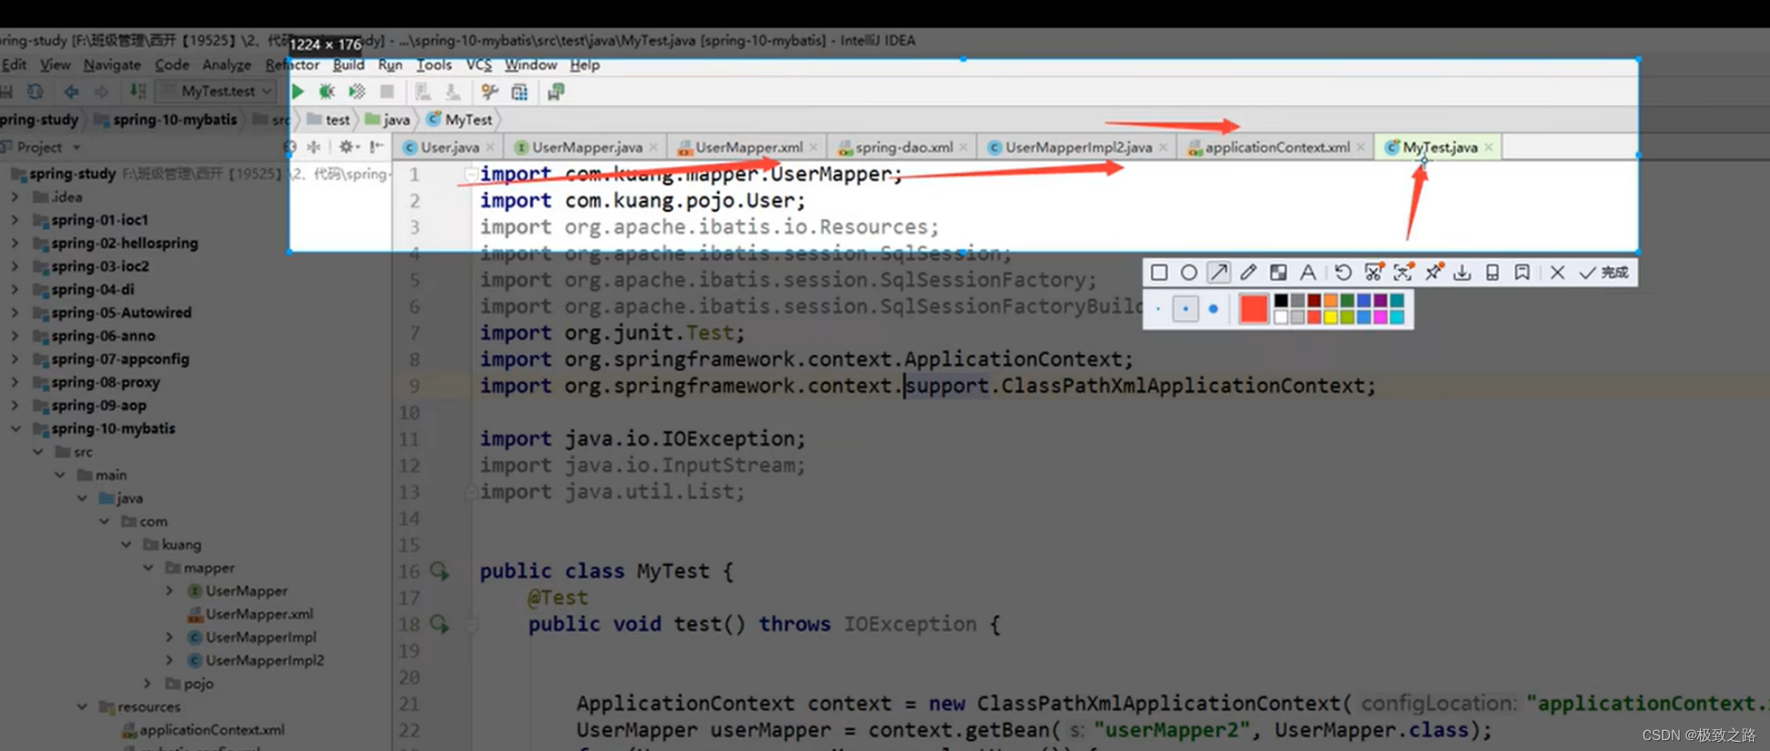
Task: Click the bookmark icon in screenshot bar
Action: (x=1522, y=272)
